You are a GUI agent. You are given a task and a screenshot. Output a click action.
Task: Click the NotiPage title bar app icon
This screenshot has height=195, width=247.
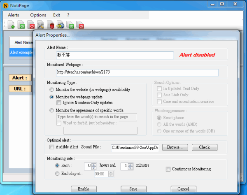point(5,6)
